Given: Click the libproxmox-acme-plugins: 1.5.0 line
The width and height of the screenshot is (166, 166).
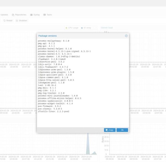Looking at the screenshot, I should pos(56,72).
